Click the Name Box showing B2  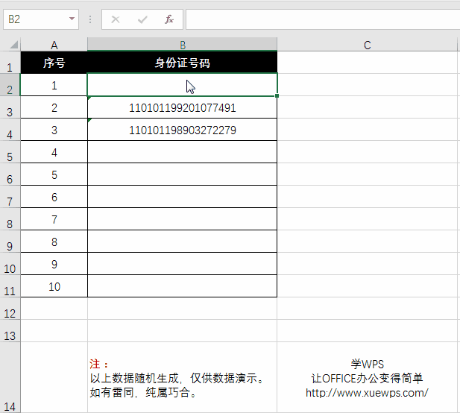coord(36,19)
